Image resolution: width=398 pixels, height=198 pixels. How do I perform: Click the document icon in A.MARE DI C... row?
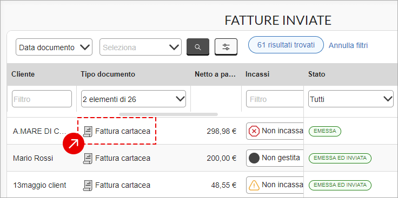88,132
